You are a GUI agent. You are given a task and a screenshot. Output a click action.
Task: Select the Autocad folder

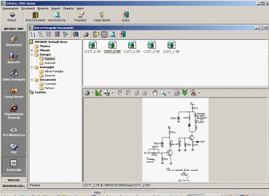coord(50,63)
